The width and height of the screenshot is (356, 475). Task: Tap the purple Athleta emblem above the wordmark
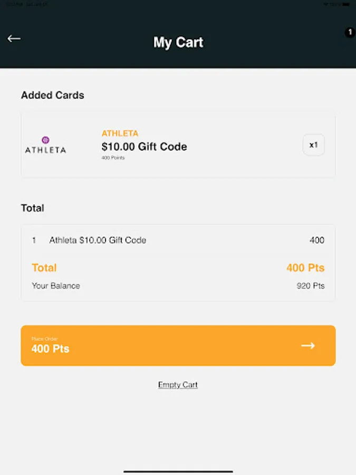coord(45,140)
